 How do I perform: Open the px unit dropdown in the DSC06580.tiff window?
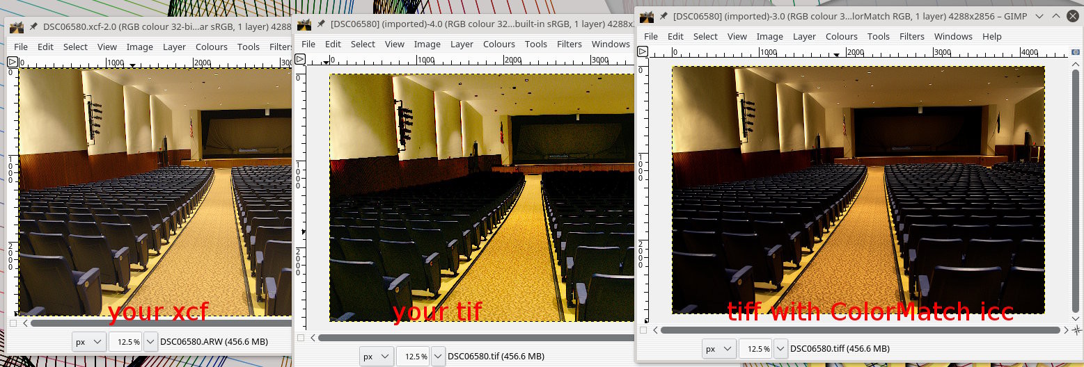coord(718,348)
